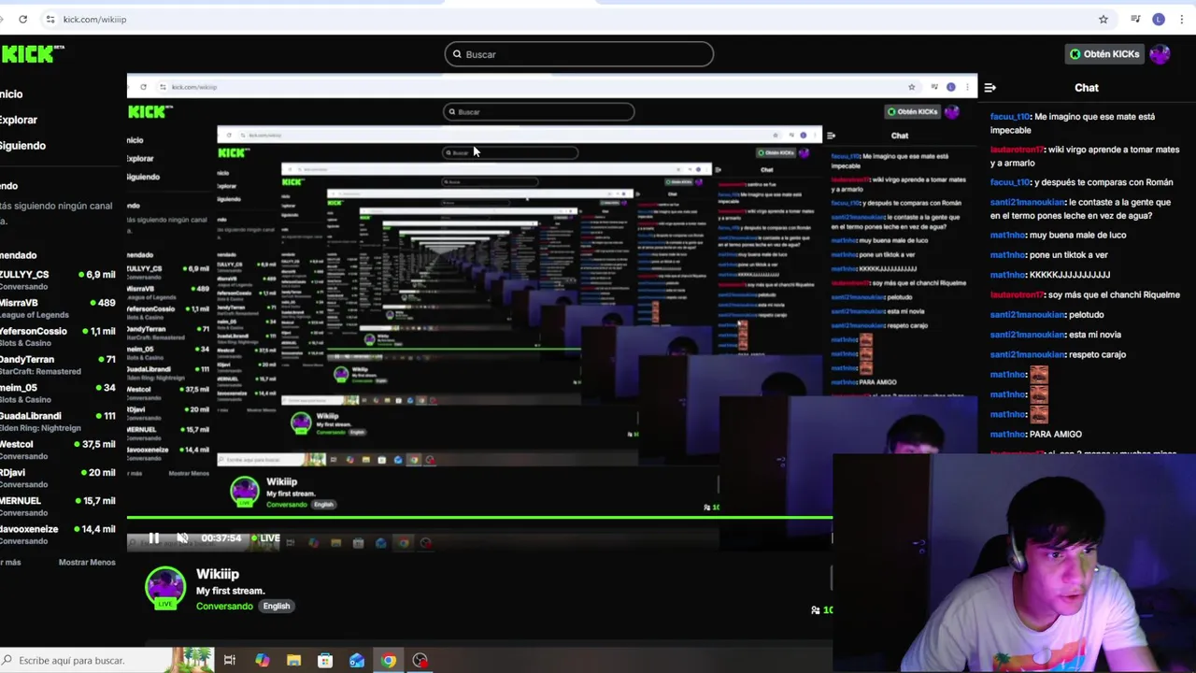Switch to Chrome on the taskbar

pos(389,661)
